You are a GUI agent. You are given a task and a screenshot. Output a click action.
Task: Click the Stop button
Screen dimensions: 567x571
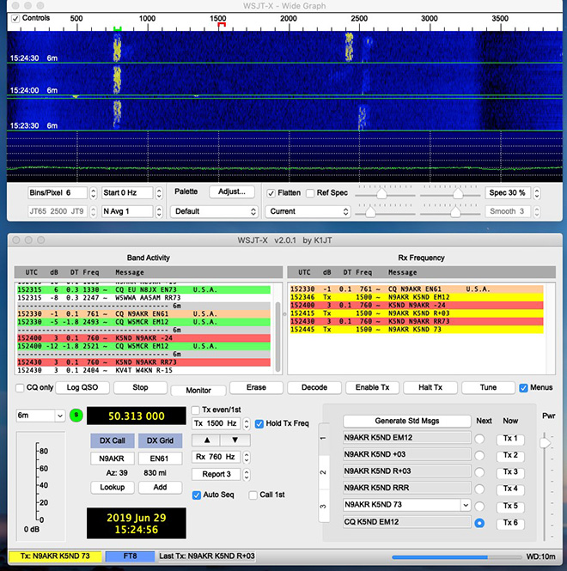click(140, 387)
